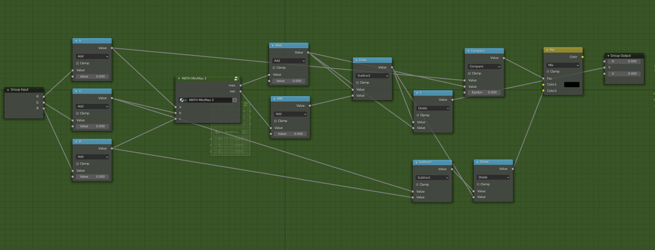Screen dimensions: 655x250
Task: Click the S input socket on Group Output
Action: pos(605,67)
